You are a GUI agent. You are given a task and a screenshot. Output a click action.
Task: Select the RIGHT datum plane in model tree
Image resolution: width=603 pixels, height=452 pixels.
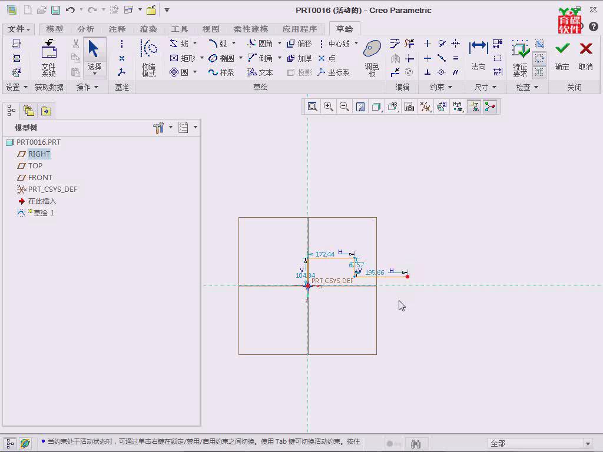39,154
